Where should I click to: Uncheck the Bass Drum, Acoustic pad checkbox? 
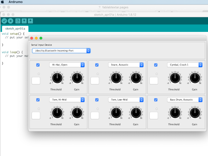(x=156, y=100)
